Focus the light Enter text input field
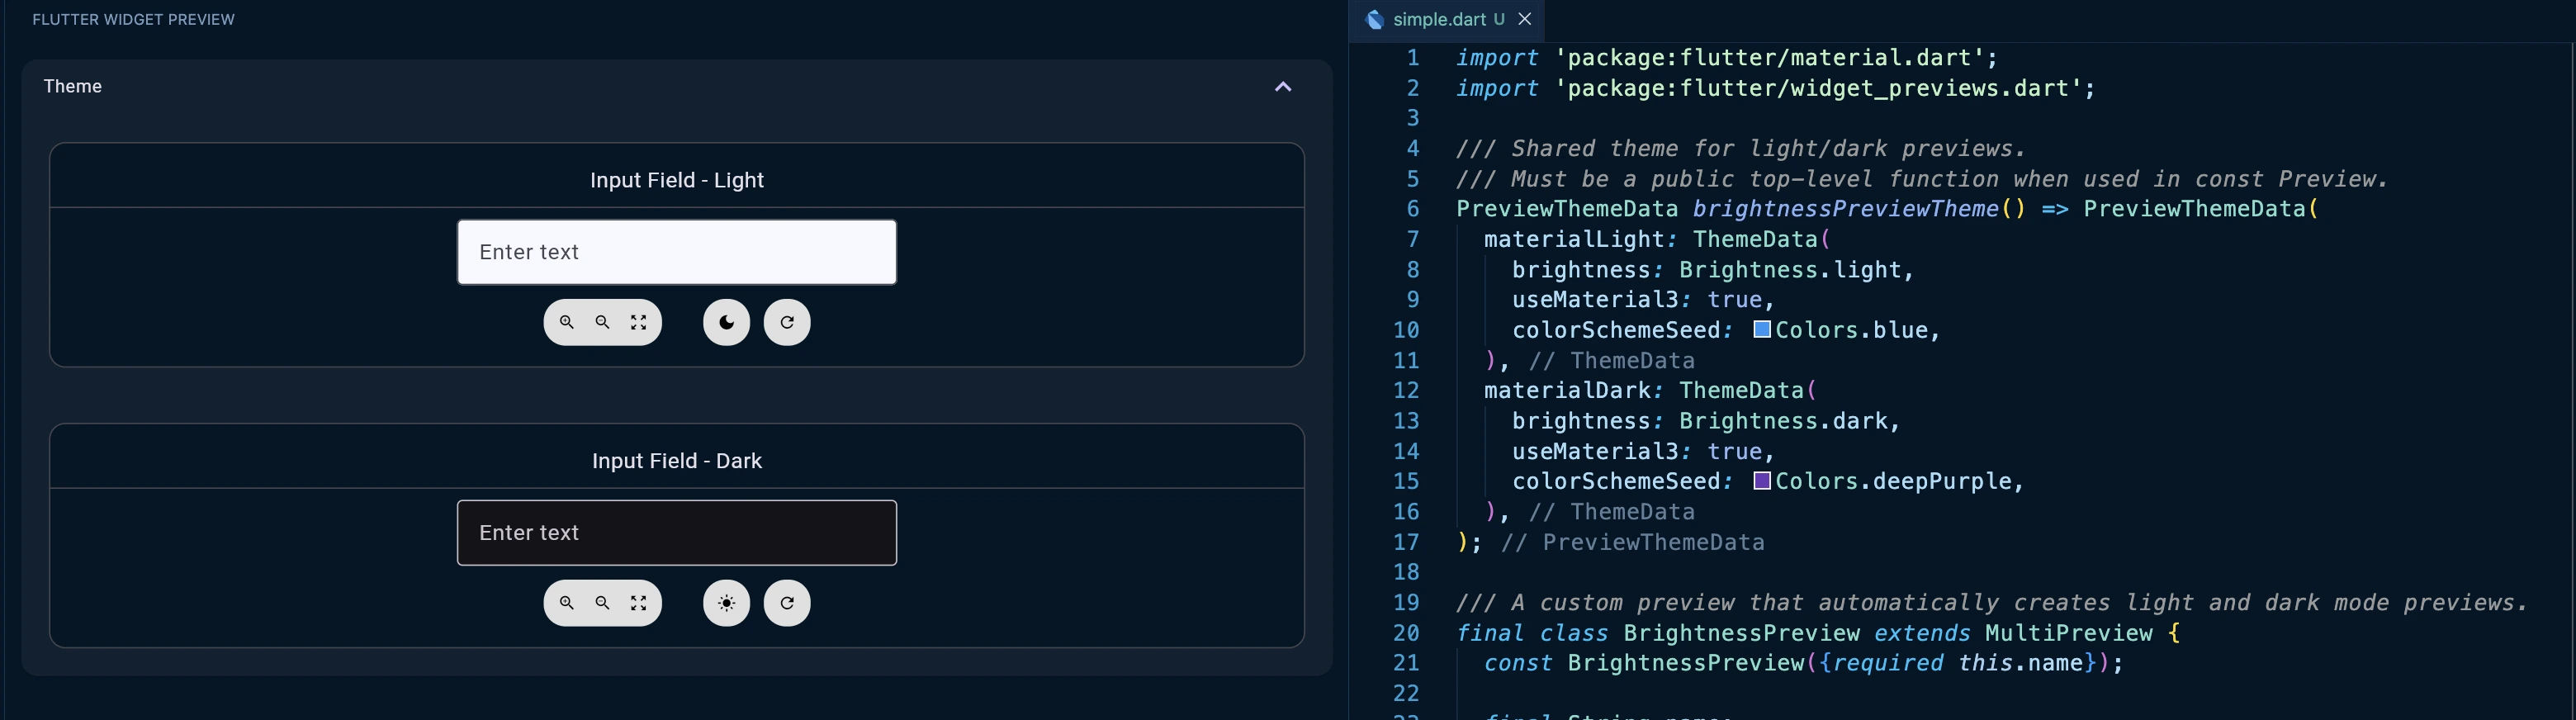This screenshot has width=2576, height=720. click(x=676, y=252)
